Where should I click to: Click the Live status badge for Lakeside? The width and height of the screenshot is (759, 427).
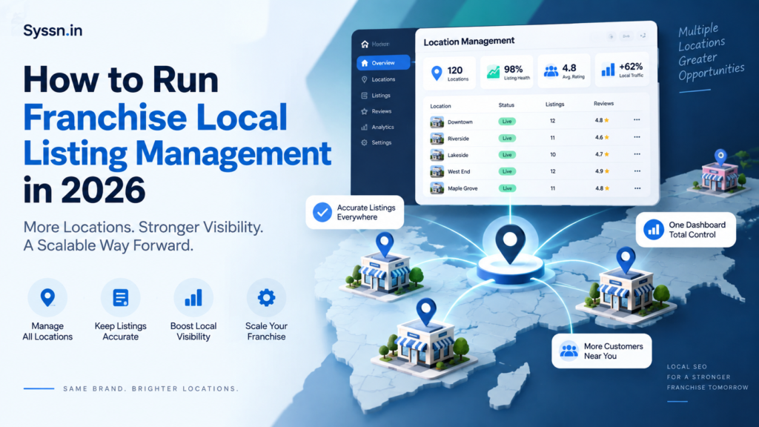point(507,155)
